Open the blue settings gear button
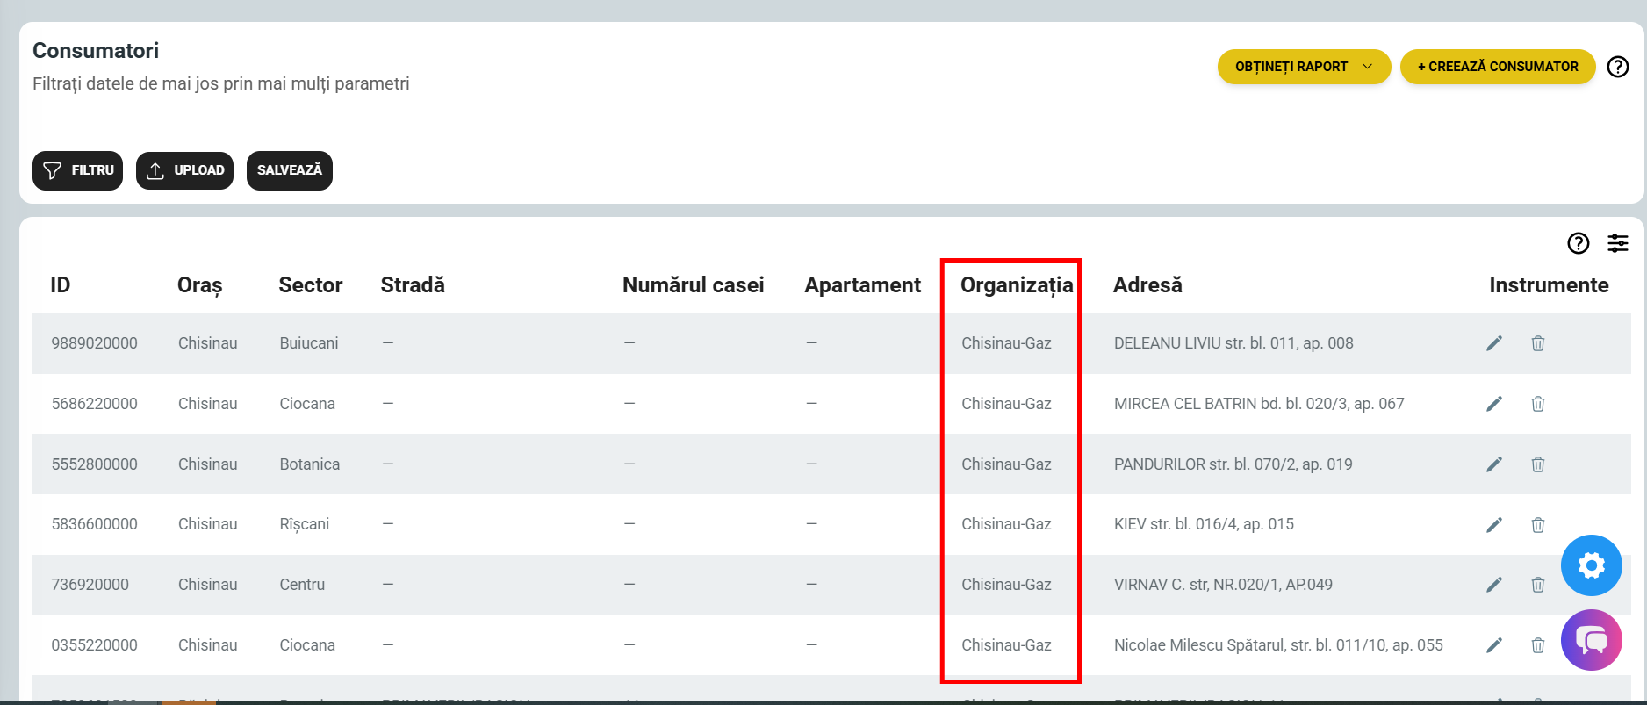 point(1591,565)
